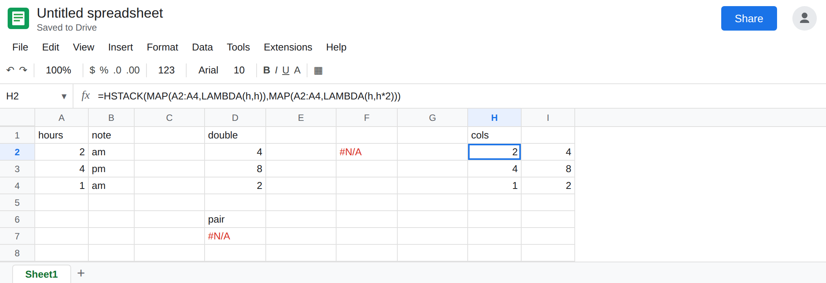Select the column D header
826x283 pixels.
[x=235, y=118]
